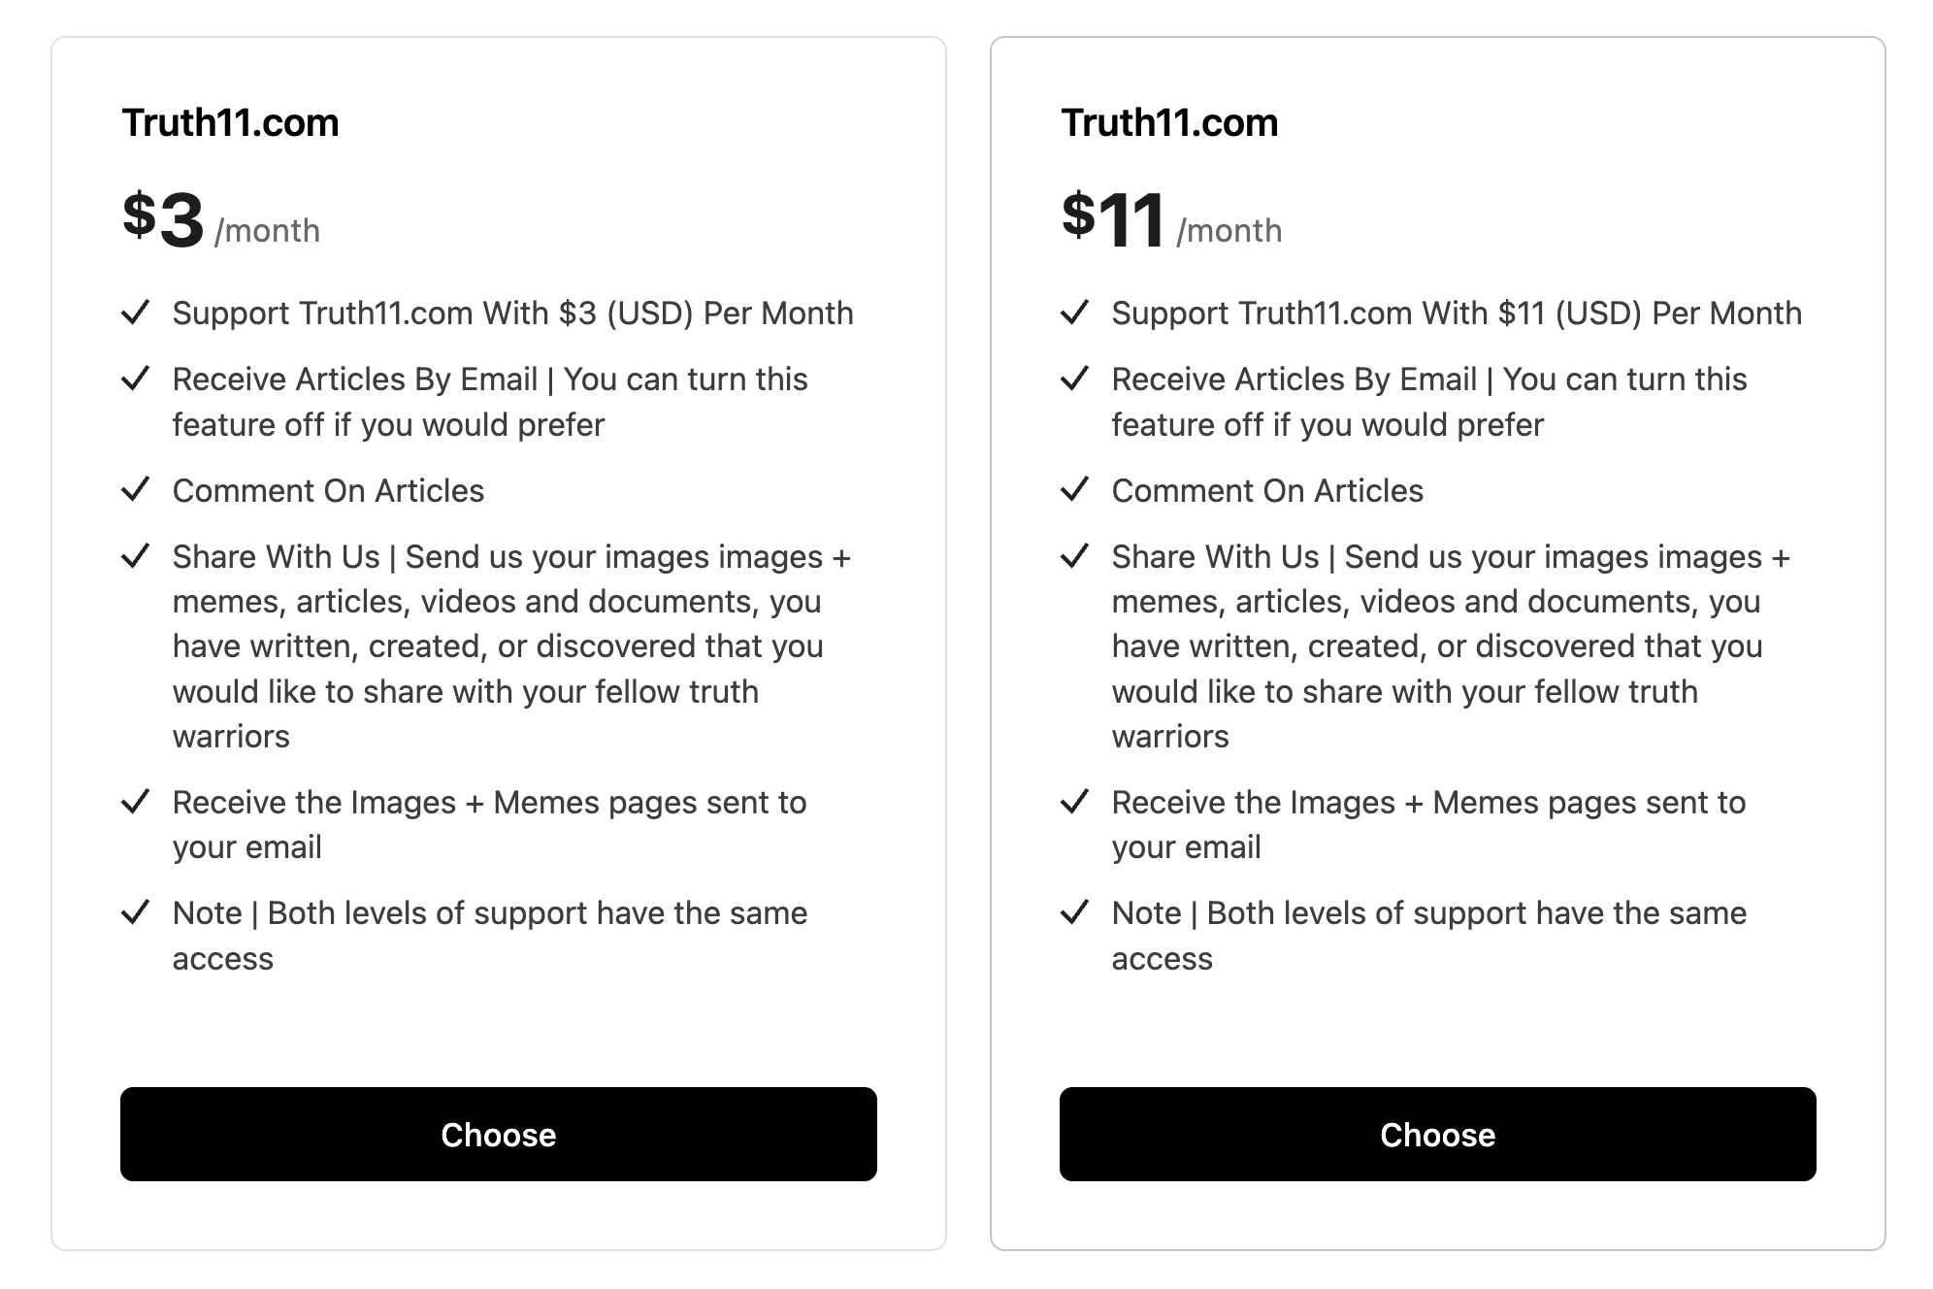Image resolution: width=1933 pixels, height=1289 pixels.
Task: Click the "Comment On Articles" text in the $3 plan
Action: (328, 491)
